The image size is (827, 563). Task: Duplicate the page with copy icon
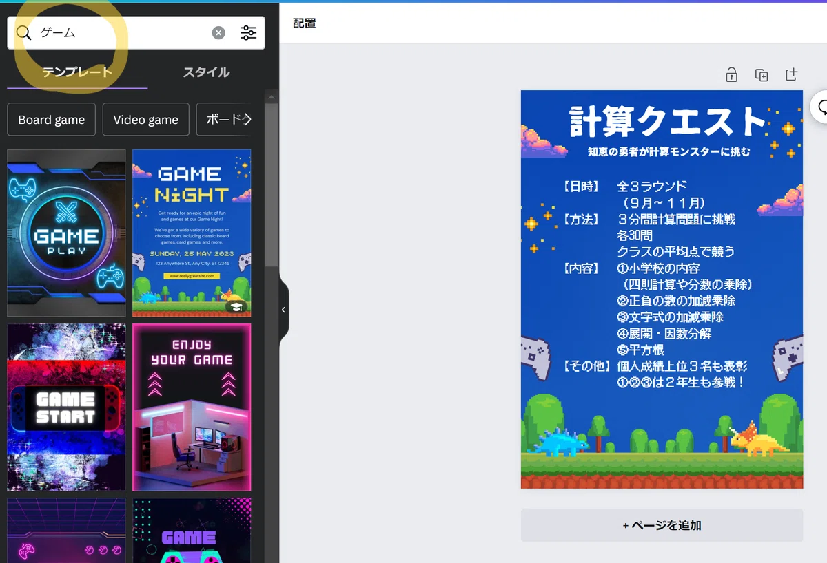(762, 74)
